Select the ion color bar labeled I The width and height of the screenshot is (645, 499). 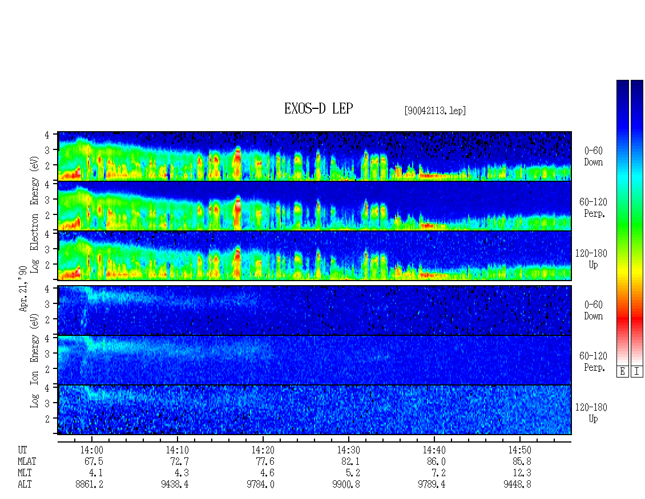[637, 222]
